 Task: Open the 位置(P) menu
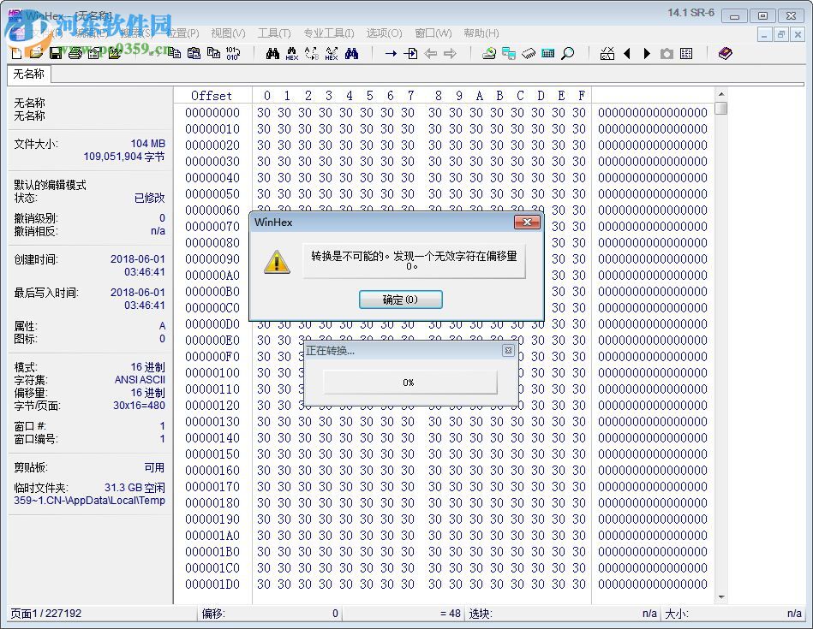click(x=183, y=33)
